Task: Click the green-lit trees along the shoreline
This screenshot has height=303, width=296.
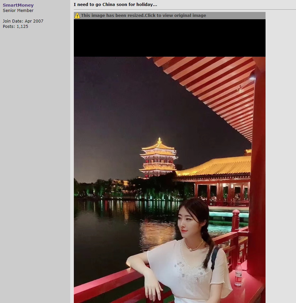Action: pos(99,189)
